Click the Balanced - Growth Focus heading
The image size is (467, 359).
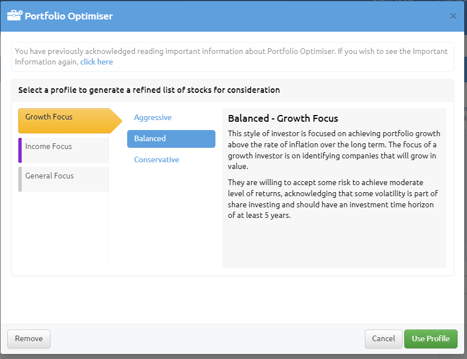pyautogui.click(x=283, y=118)
